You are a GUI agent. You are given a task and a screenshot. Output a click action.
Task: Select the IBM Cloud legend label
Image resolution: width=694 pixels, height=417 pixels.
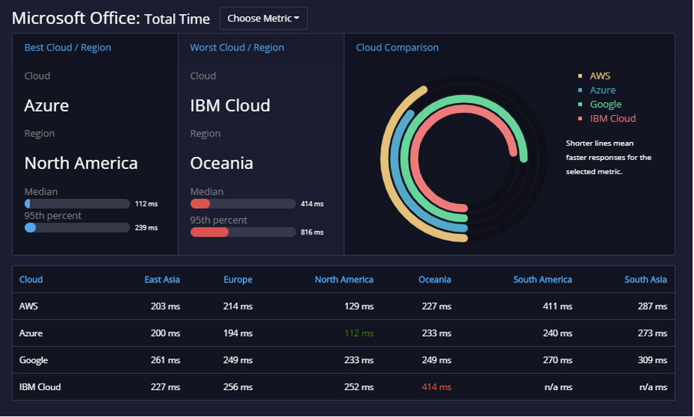tap(612, 119)
